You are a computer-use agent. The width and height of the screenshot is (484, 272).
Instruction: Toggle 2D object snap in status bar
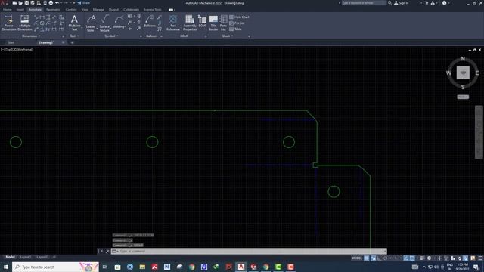coord(412,258)
